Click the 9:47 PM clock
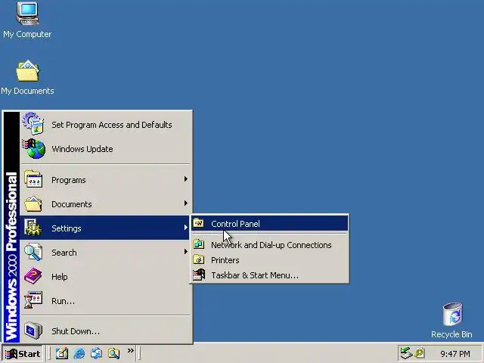This screenshot has height=363, width=484. pos(455,353)
